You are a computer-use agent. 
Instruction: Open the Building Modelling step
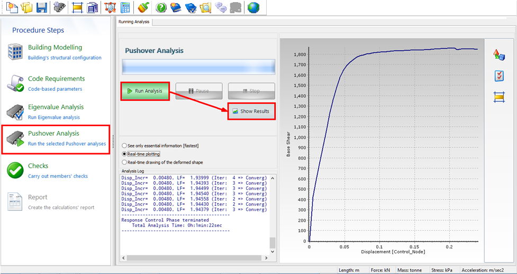click(x=55, y=48)
